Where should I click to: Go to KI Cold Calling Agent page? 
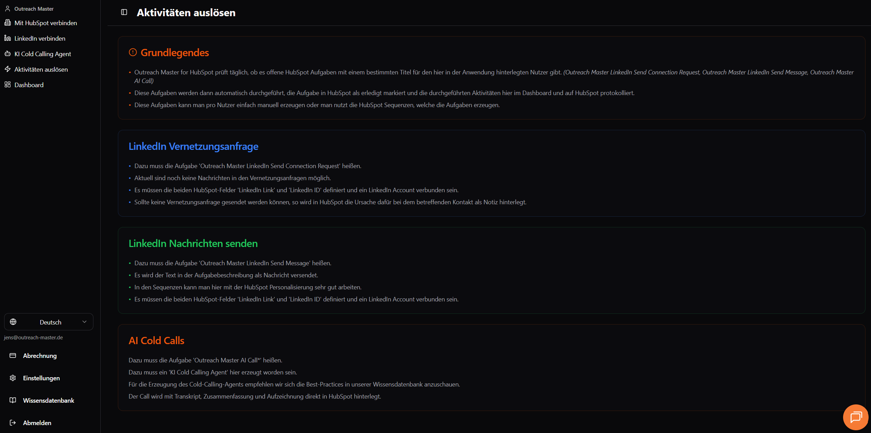[x=43, y=54]
